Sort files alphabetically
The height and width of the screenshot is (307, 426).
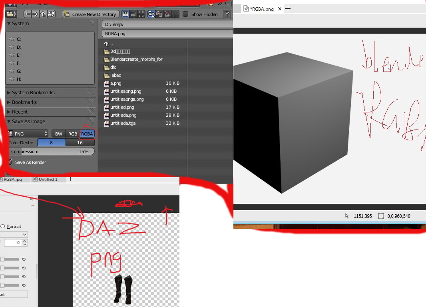(151, 14)
